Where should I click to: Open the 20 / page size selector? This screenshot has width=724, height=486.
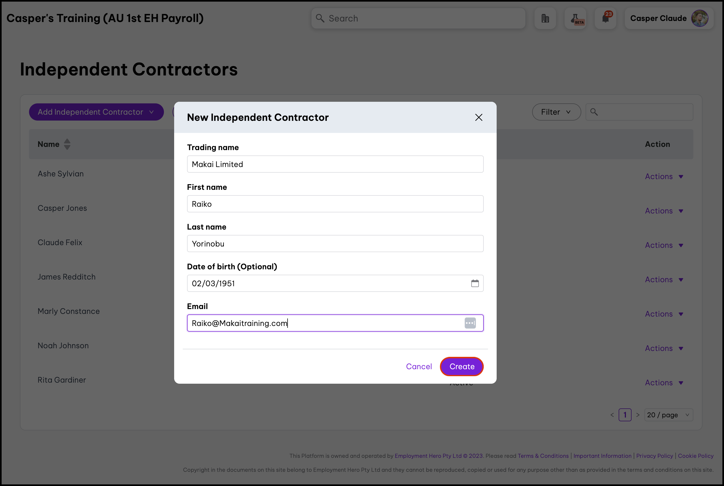click(x=668, y=415)
